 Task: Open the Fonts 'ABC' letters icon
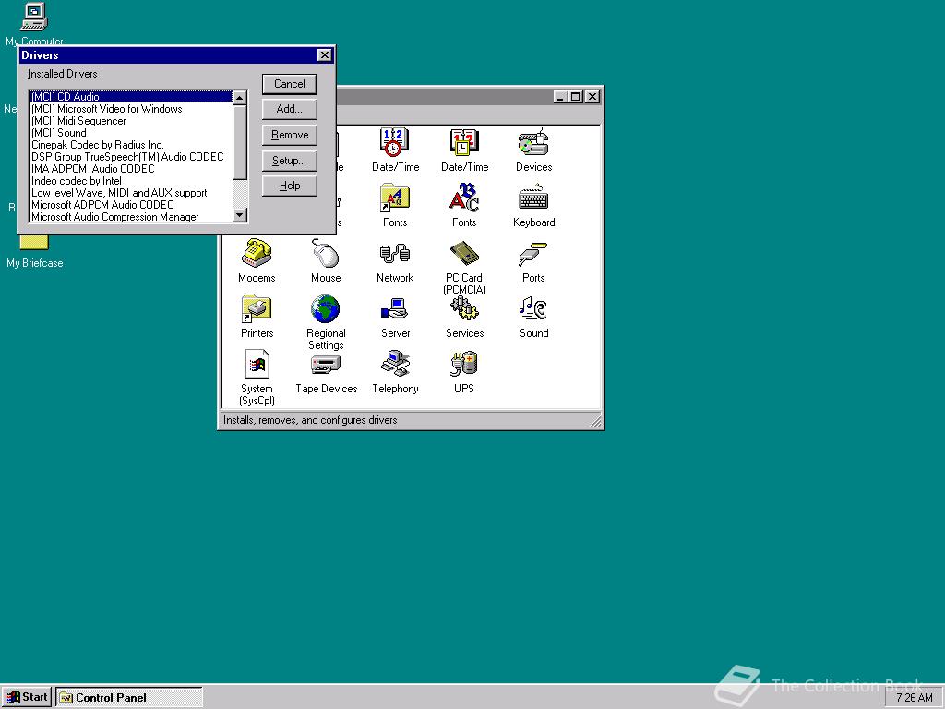point(464,198)
